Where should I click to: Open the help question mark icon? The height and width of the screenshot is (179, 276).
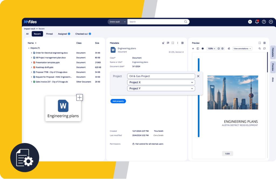coord(264,22)
